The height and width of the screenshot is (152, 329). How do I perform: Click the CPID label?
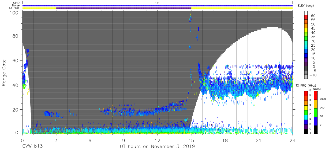click(x=16, y=3)
